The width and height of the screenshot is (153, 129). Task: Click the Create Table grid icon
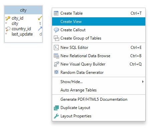click(x=56, y=13)
